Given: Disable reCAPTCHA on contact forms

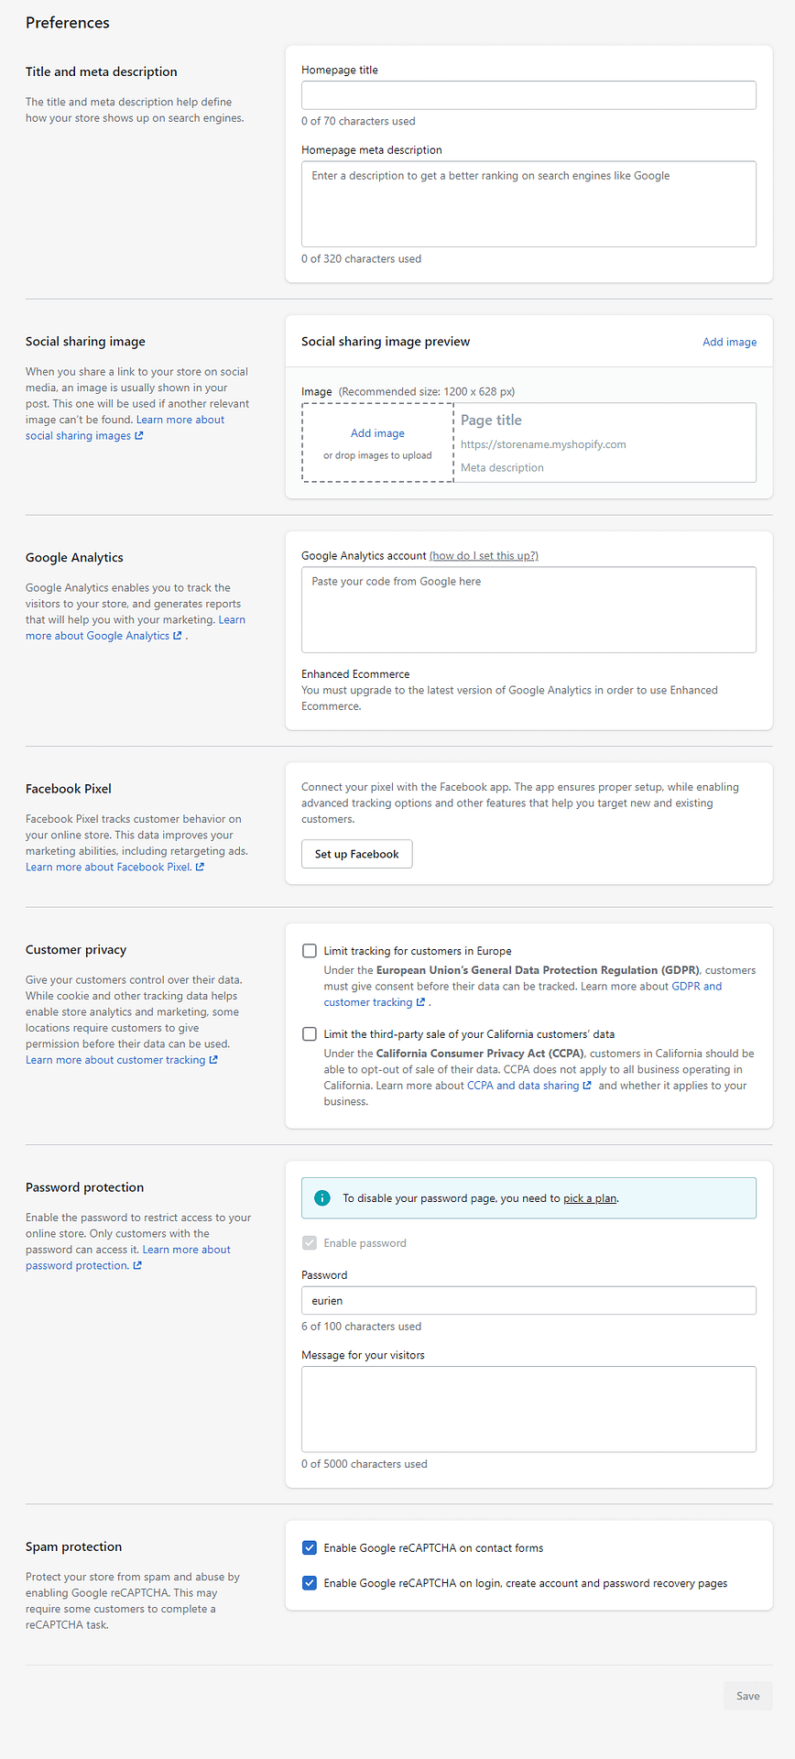Looking at the screenshot, I should coord(310,1548).
